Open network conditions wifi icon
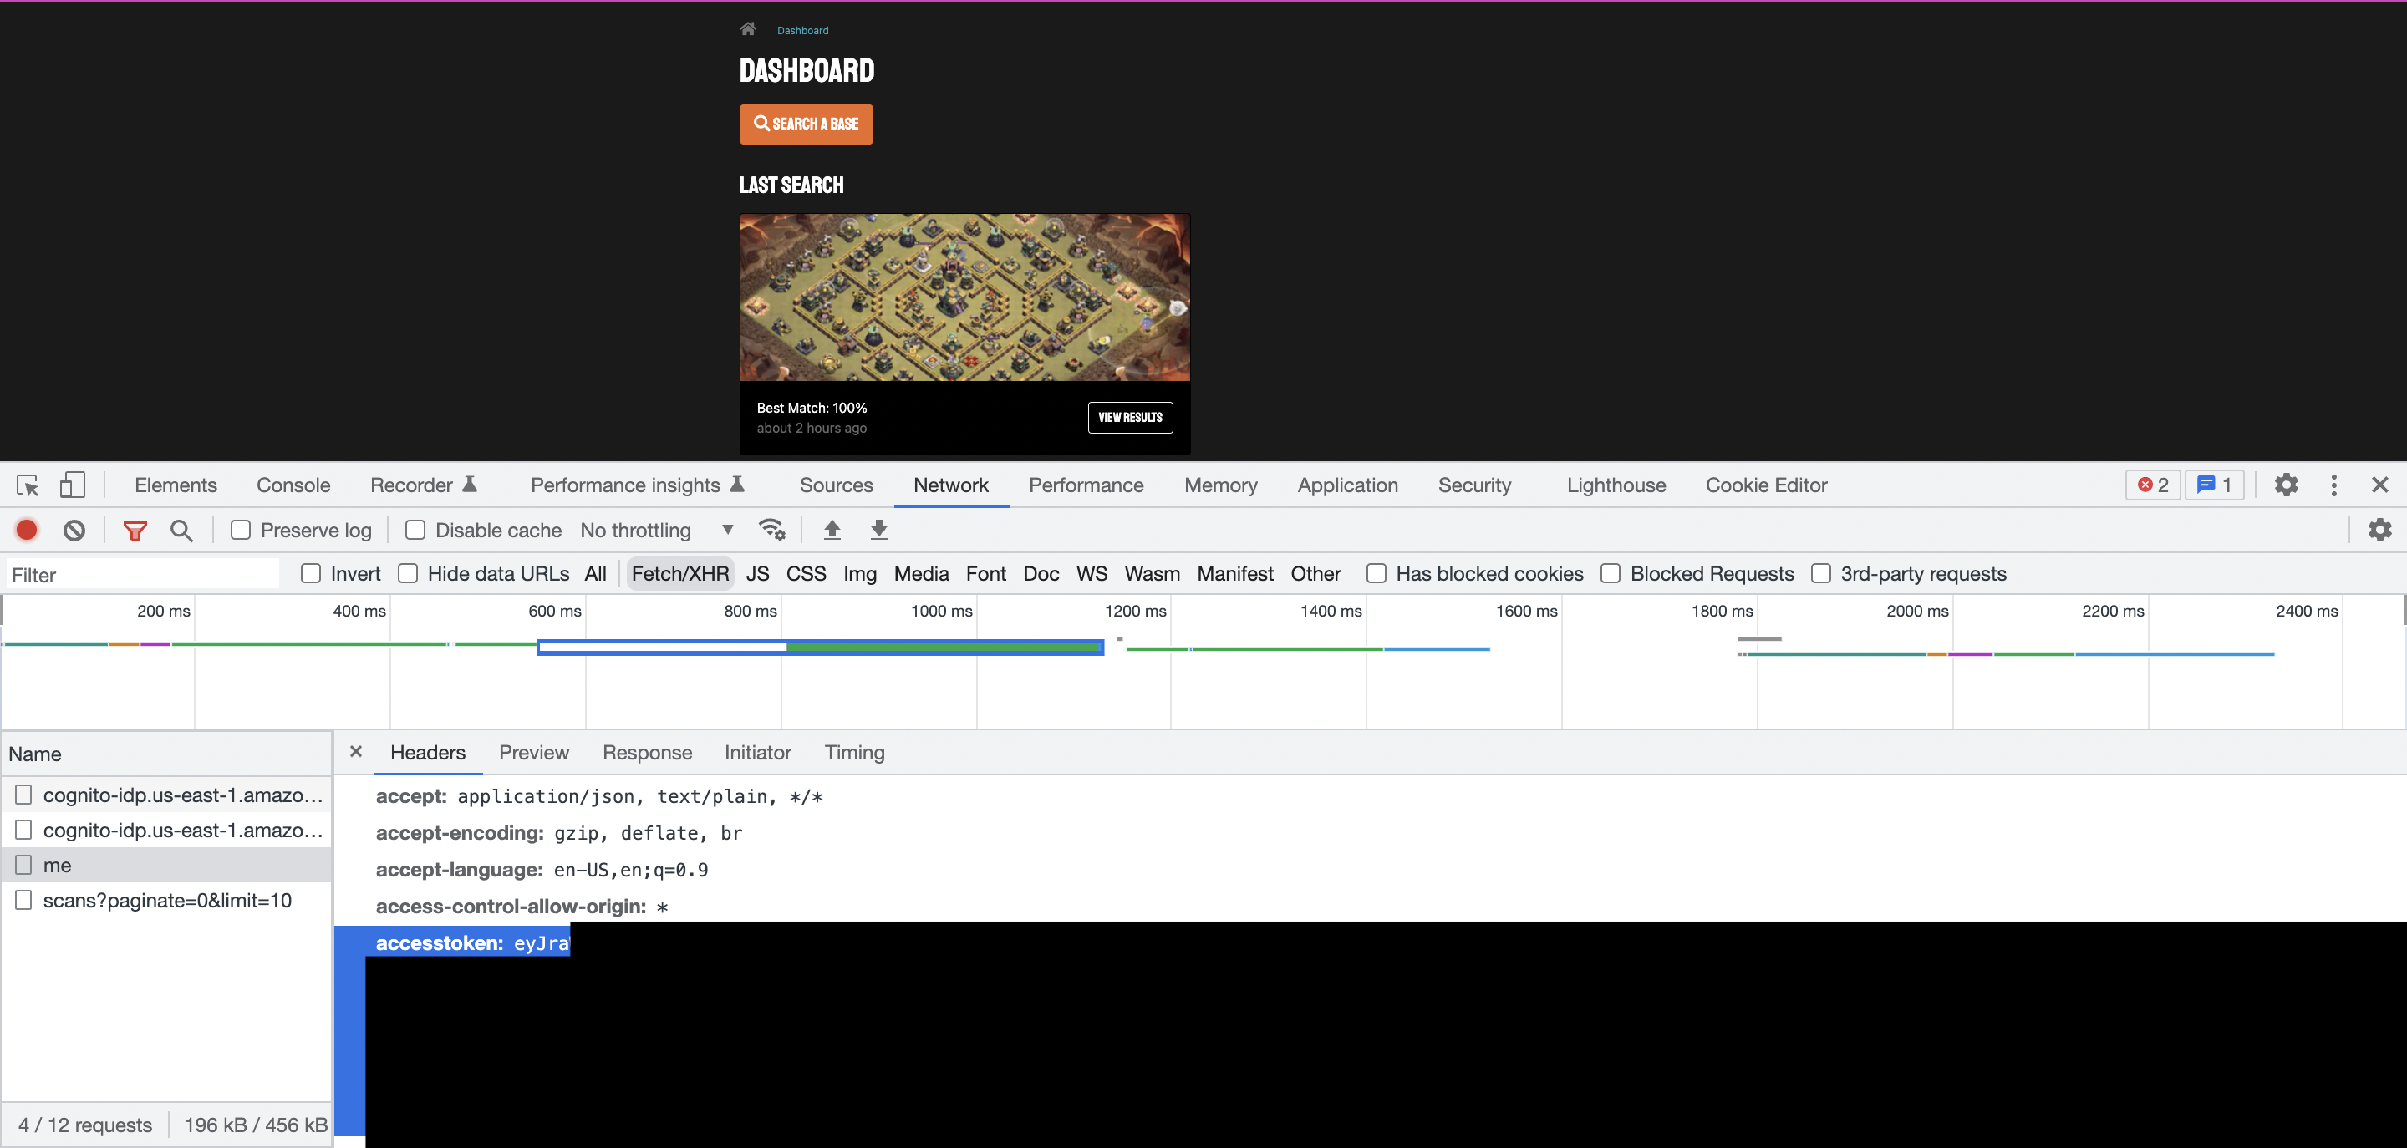The image size is (2407, 1148). [771, 531]
